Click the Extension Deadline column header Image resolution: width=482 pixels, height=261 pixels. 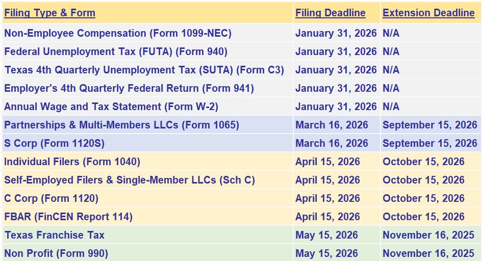[428, 13]
